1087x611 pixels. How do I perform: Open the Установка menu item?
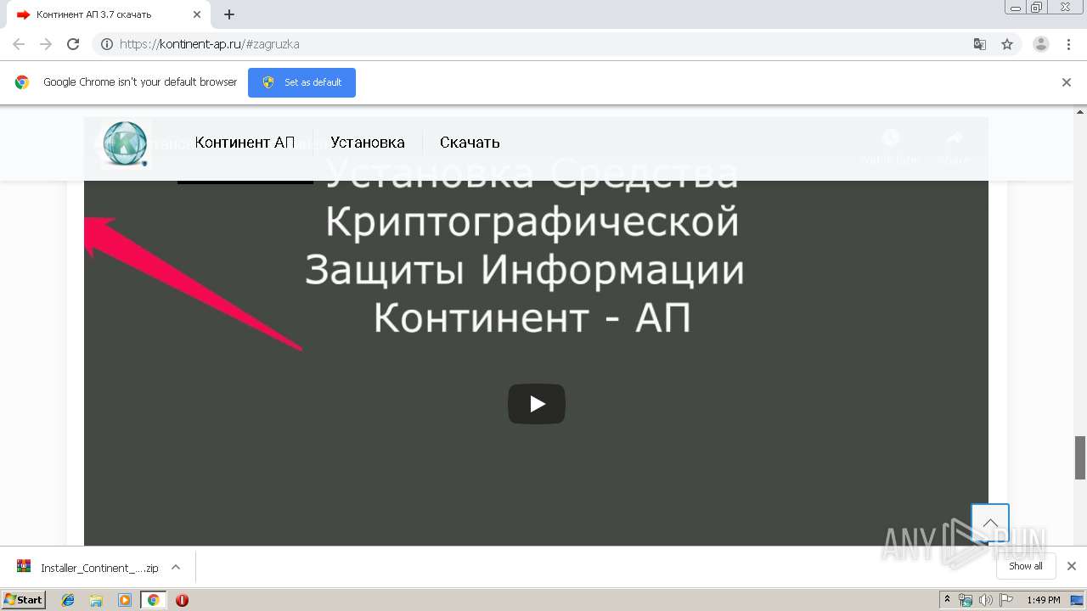368,143
